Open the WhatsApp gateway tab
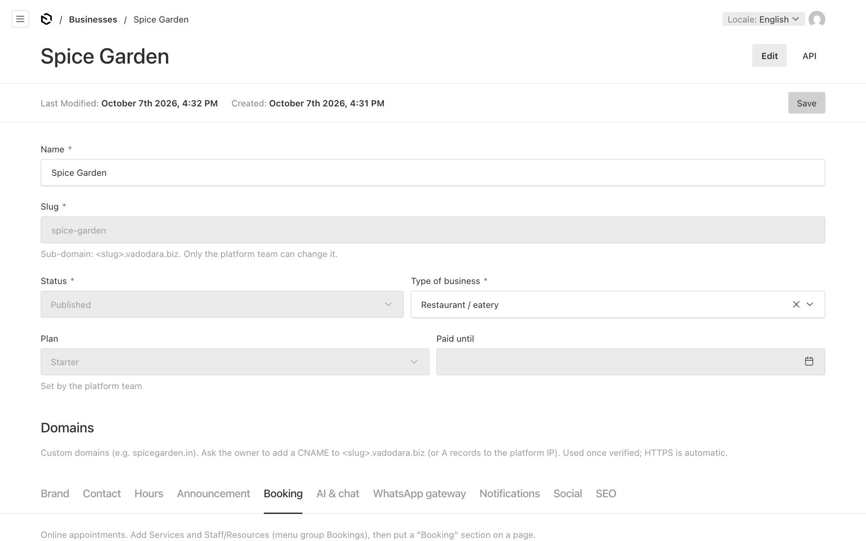Screen dimensions: 866x541 419,494
